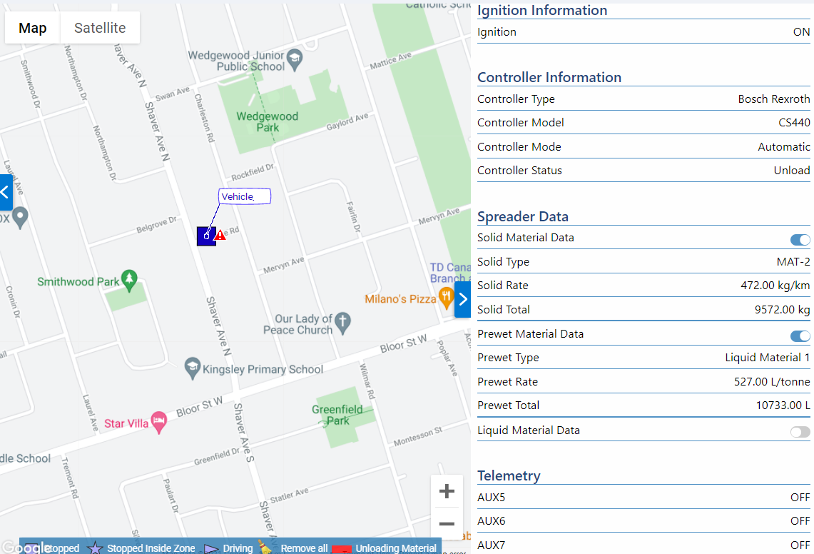Collapse the map with the right chevron

pyautogui.click(x=462, y=299)
